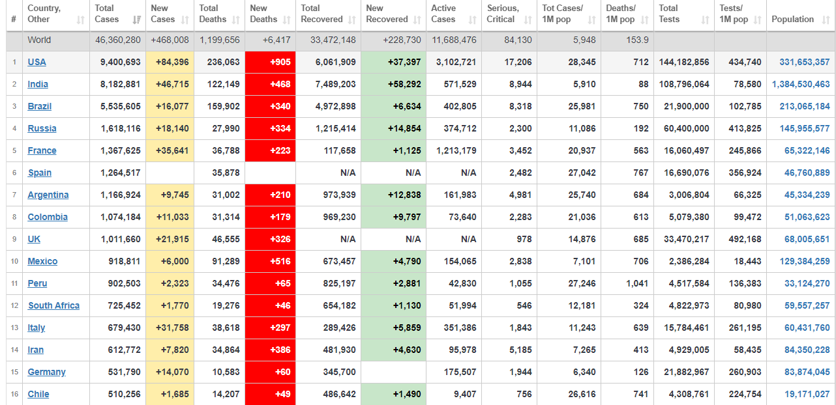Viewport: 836px width, 405px height.
Task: Sort table by Total Tests arrows
Action: point(706,20)
